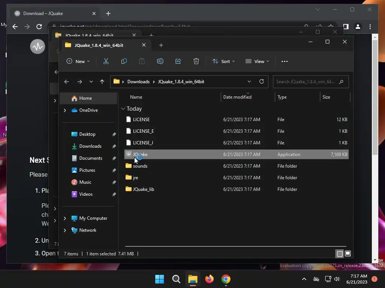This screenshot has width=385, height=288.
Task: Open the See more (three dots) menu
Action: point(285,61)
